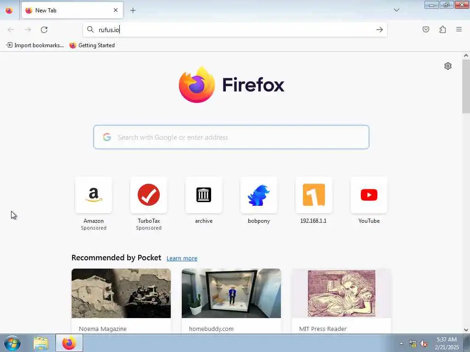470x352 pixels.
Task: Open the list all tabs dropdown
Action: (396, 10)
